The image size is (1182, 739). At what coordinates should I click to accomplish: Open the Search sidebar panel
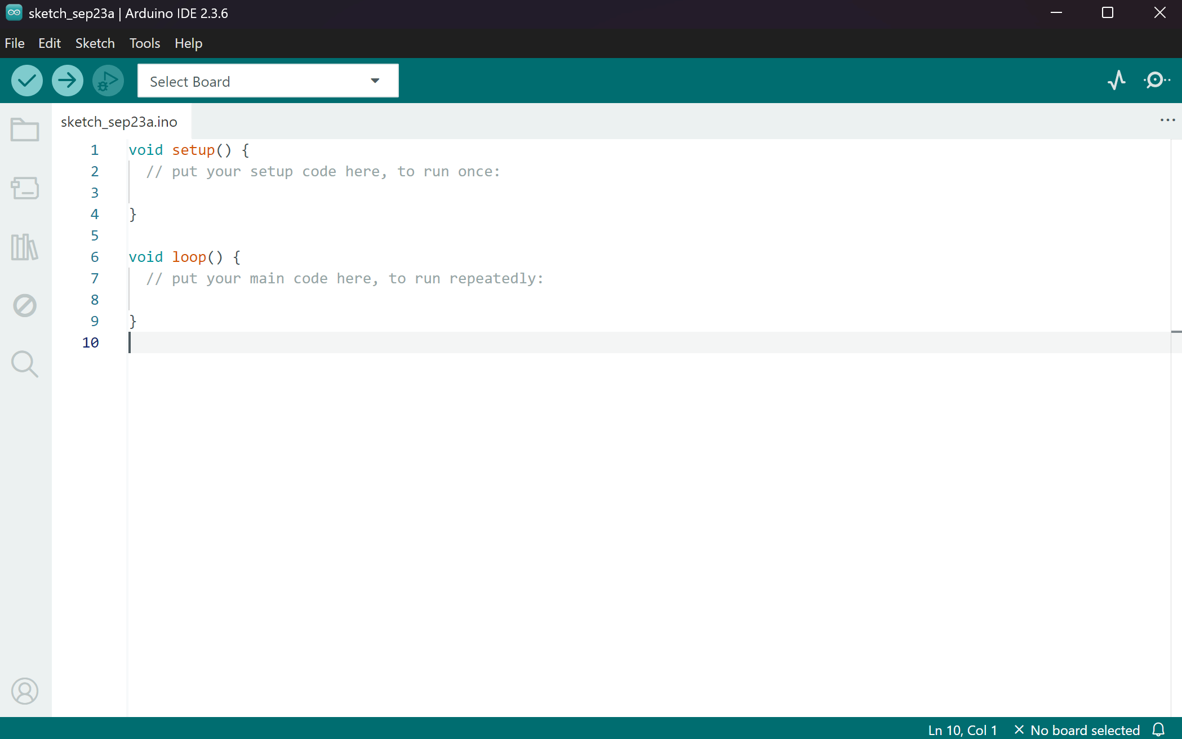[25, 364]
